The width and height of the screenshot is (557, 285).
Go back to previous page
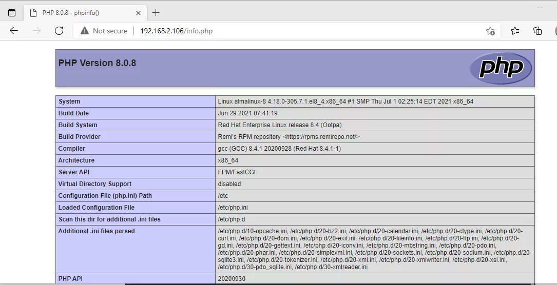[x=13, y=31]
